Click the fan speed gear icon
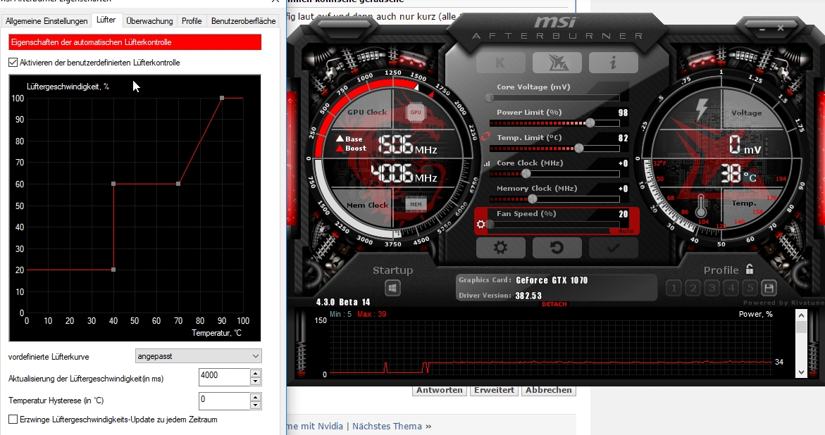Screen dimensions: 825x435 (x=480, y=225)
